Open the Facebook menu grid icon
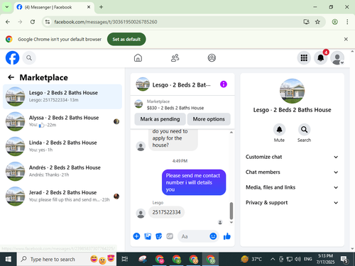The width and height of the screenshot is (355, 266). [304, 57]
